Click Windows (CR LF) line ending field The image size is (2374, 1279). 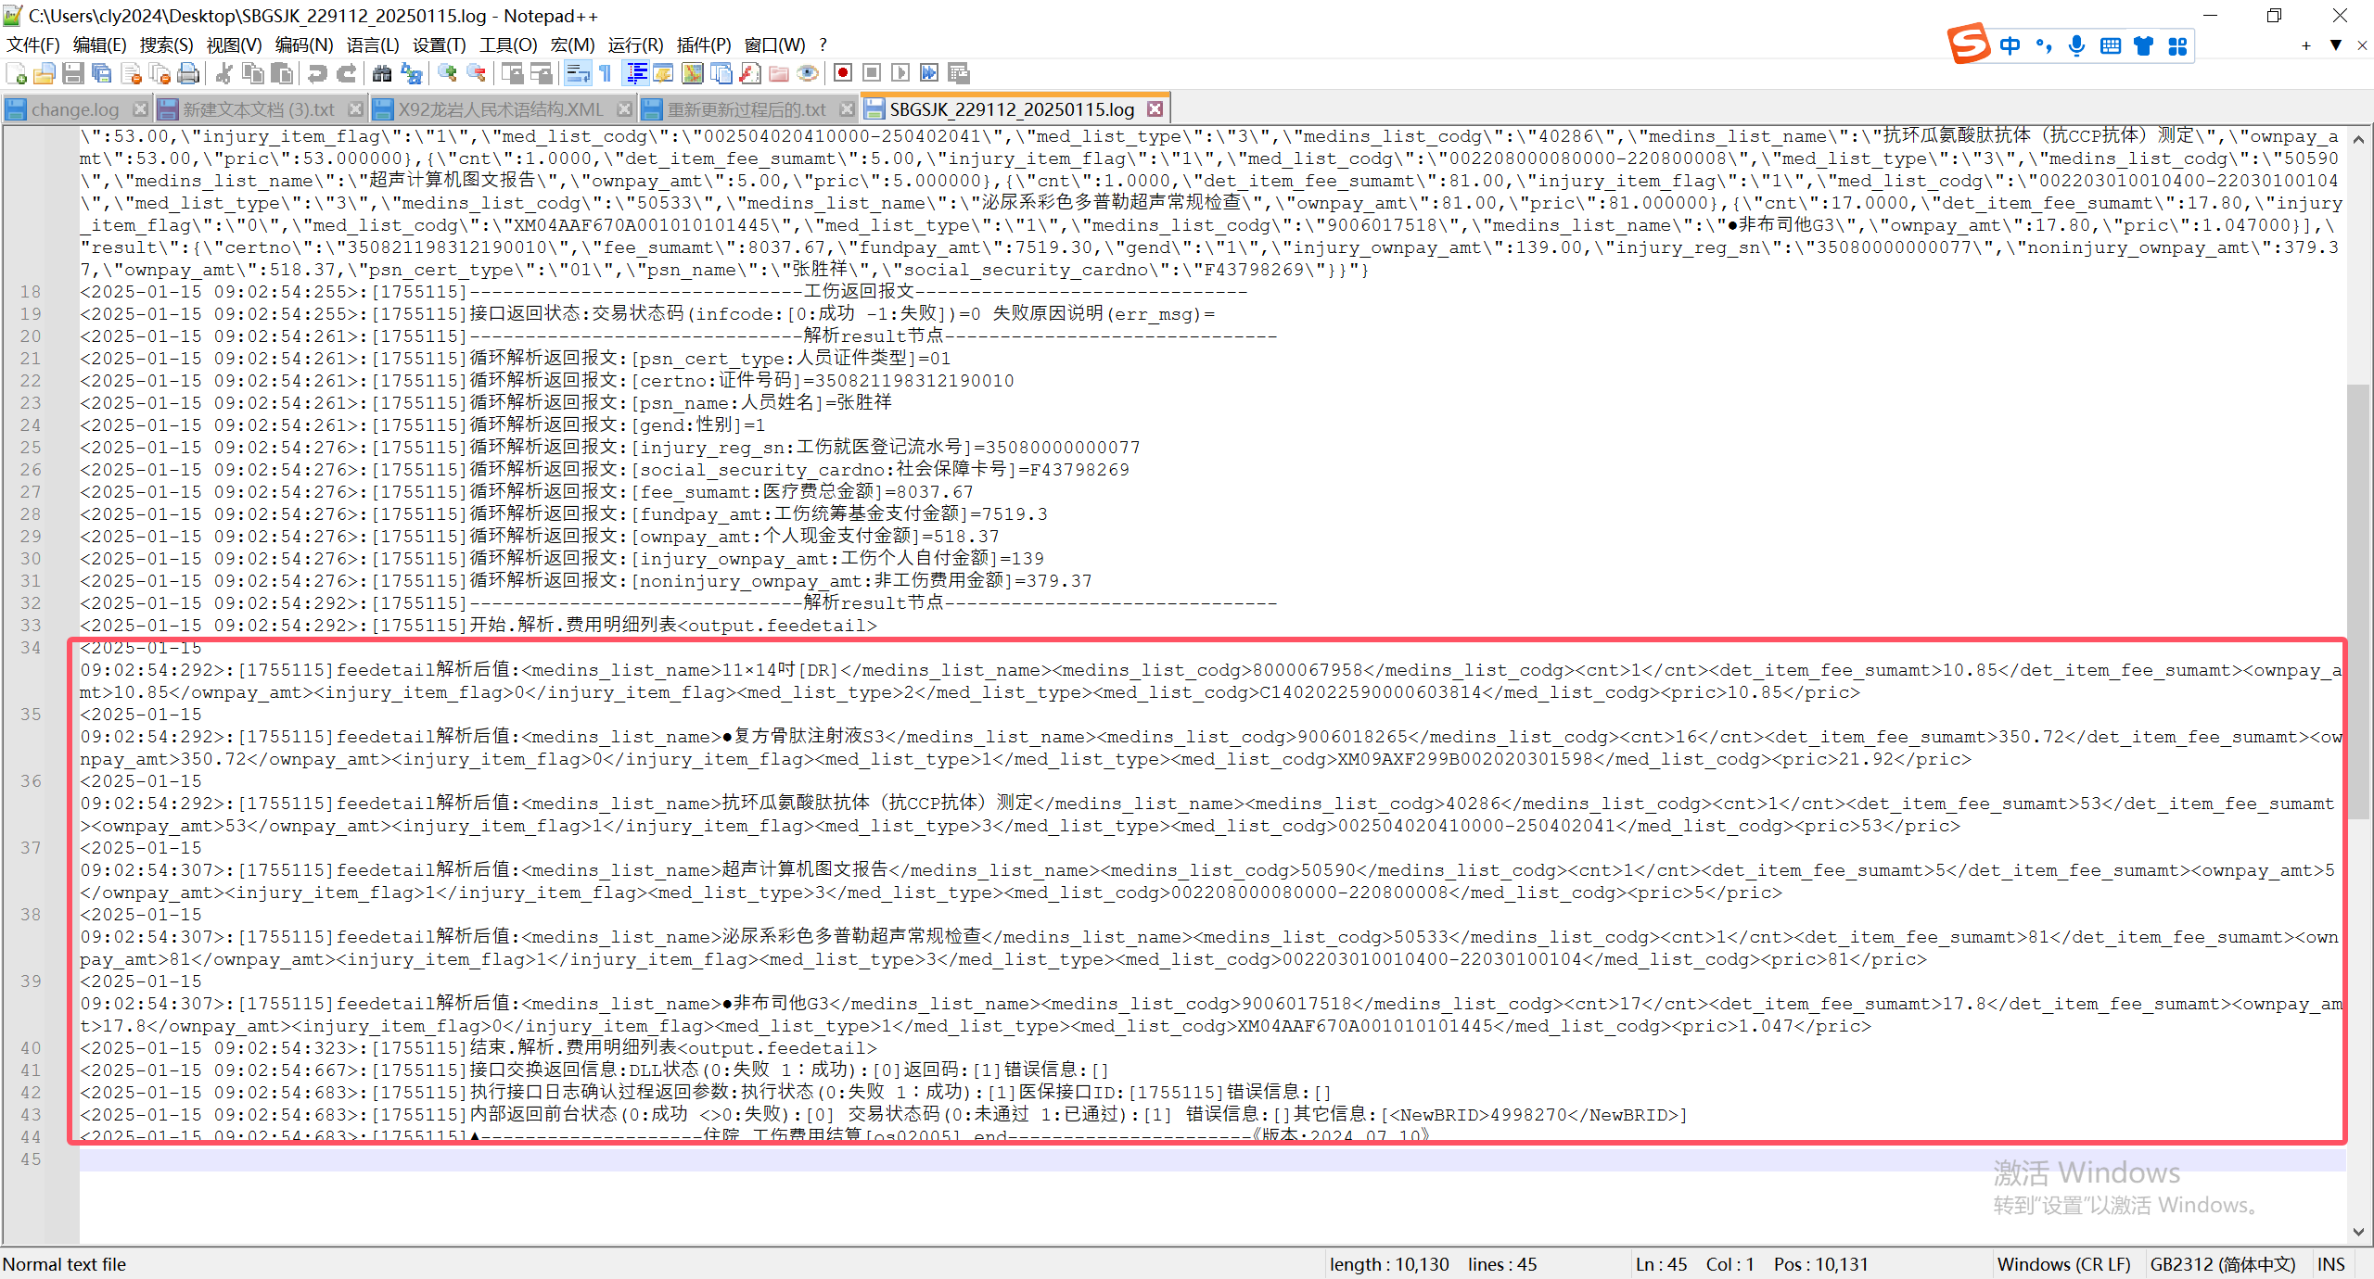(x=2063, y=1264)
